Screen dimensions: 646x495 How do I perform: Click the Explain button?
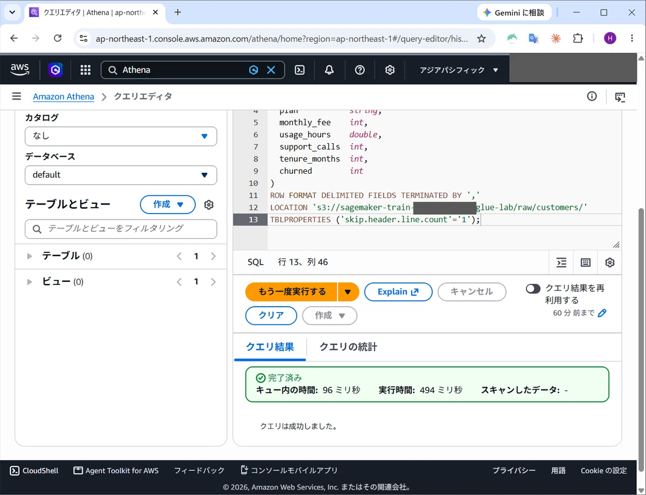tap(398, 292)
